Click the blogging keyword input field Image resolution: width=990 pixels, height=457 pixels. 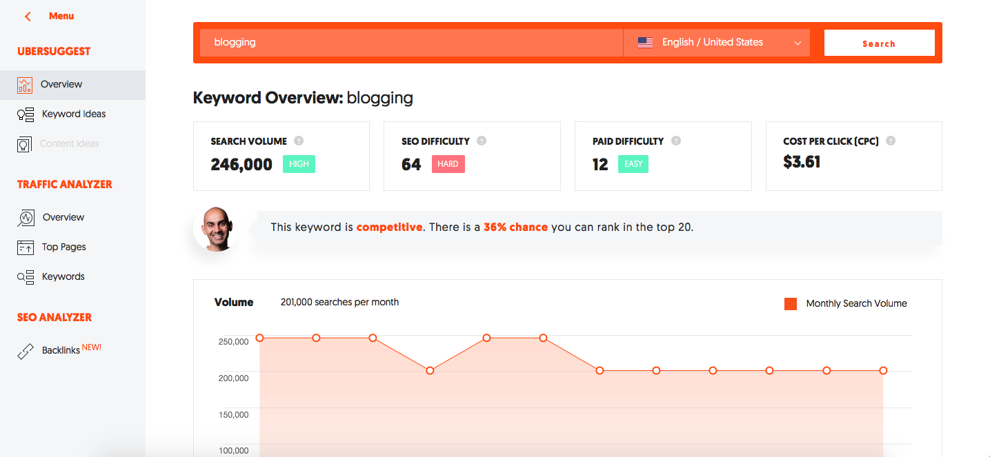tap(411, 43)
